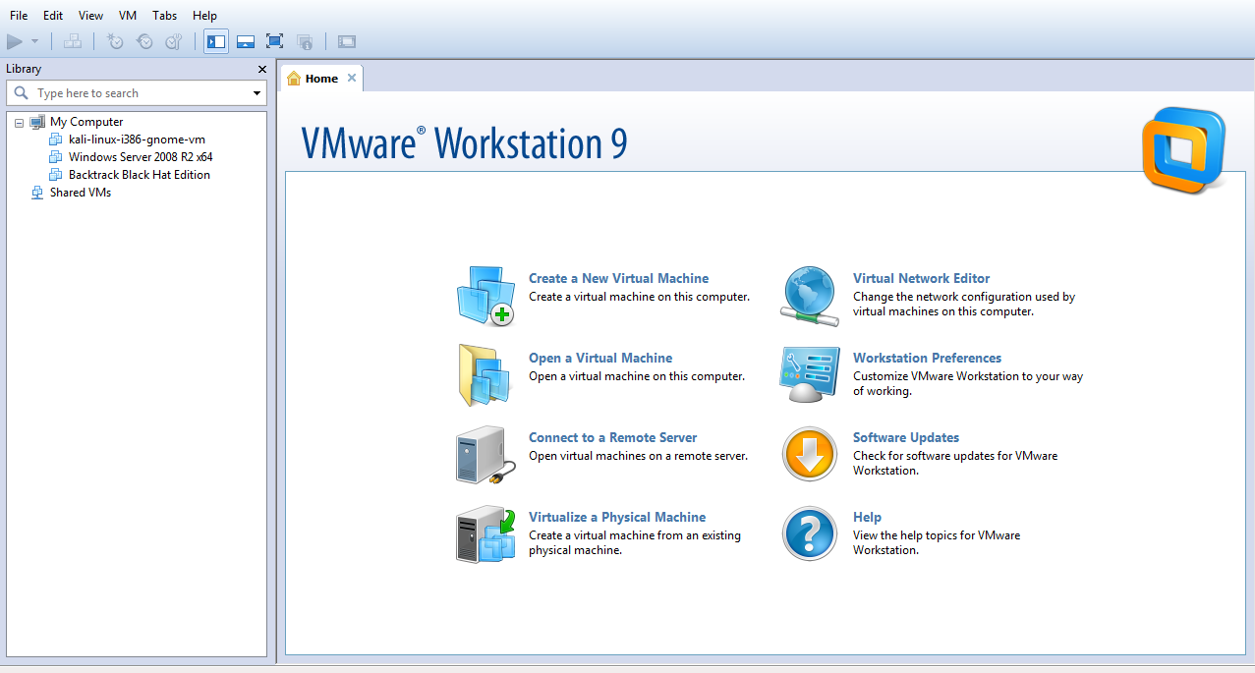The image size is (1255, 673).
Task: Click the My Computer monitor icon
Action: (37, 122)
